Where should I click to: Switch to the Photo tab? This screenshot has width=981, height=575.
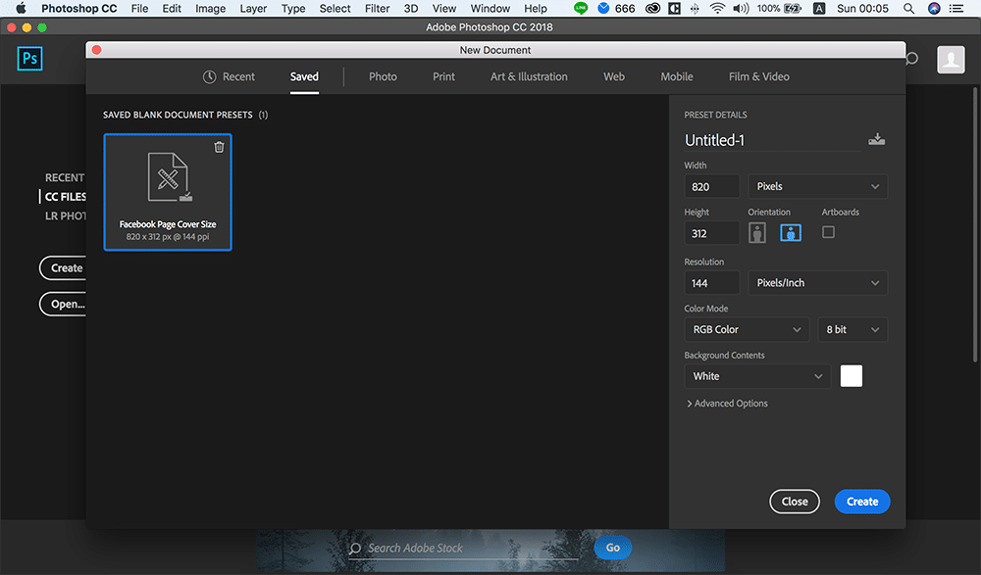click(383, 76)
